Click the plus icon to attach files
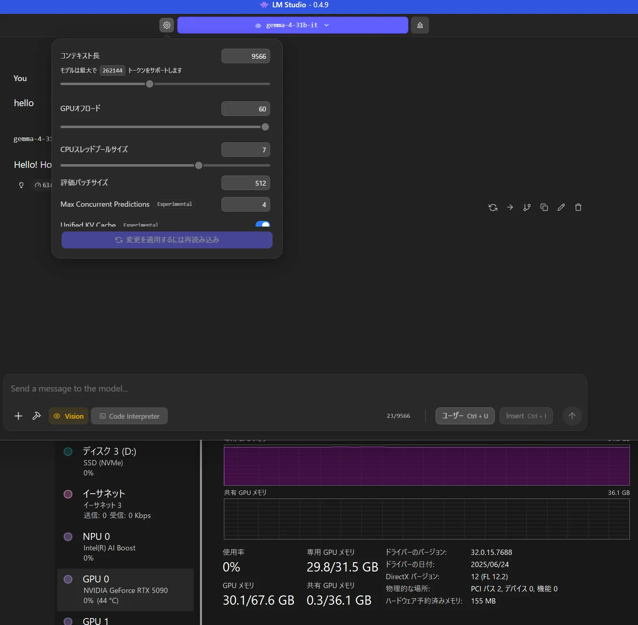638x625 pixels. 18,416
